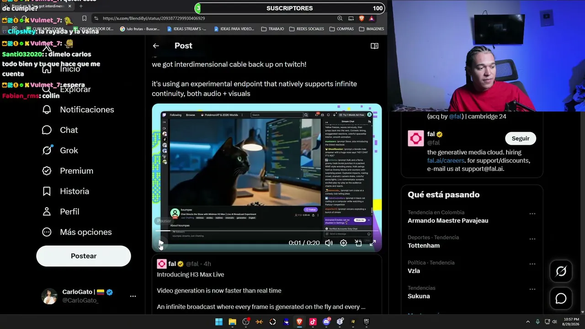585x329 pixels.
Task: Open the Vzla trend
Action: coord(414,271)
